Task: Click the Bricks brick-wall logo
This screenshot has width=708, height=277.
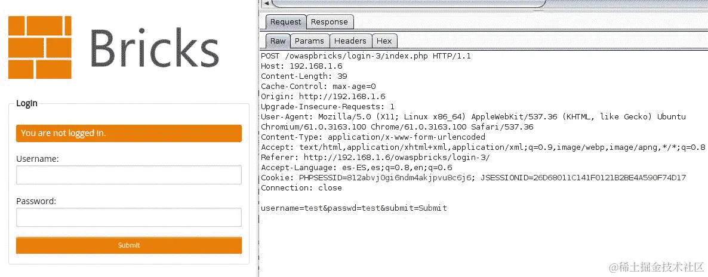Action: pyautogui.click(x=40, y=47)
